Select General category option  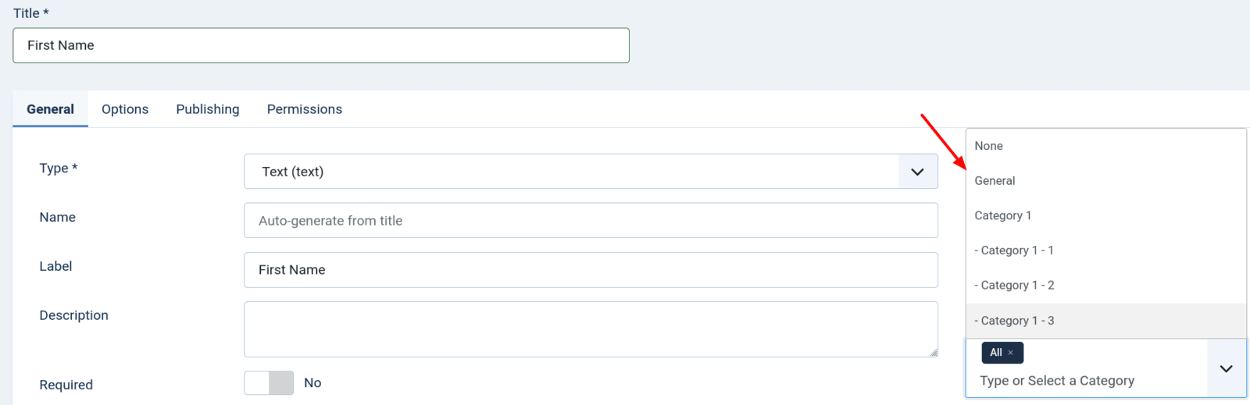(x=995, y=181)
